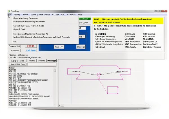Click the Connect USB button
169x119 pixels.
click(14, 46)
